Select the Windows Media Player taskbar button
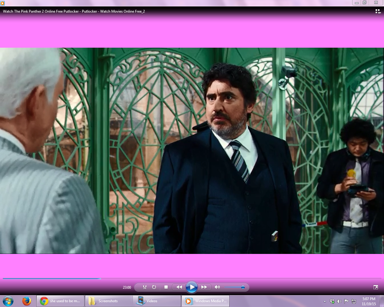This screenshot has height=307, width=384. 205,301
